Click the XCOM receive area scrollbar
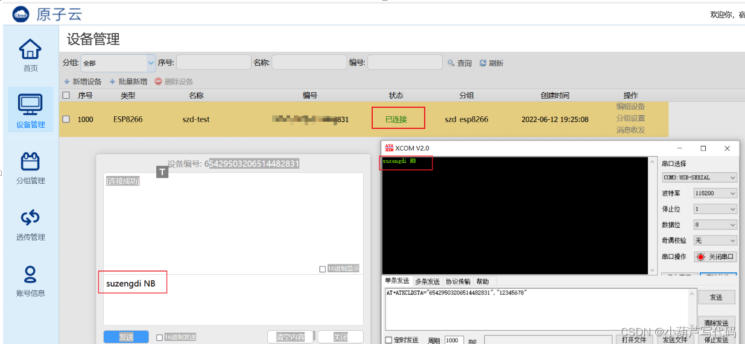 [652, 215]
